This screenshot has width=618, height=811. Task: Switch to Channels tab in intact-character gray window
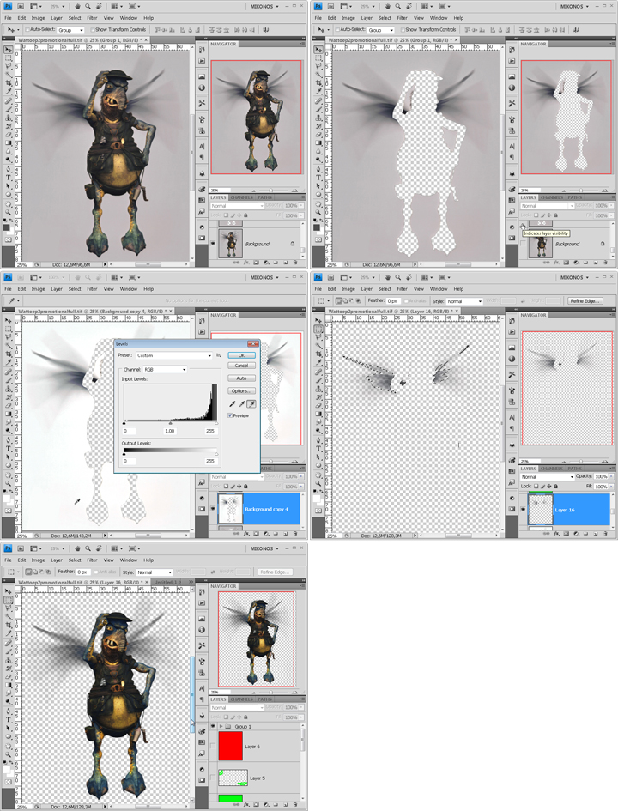point(241,197)
